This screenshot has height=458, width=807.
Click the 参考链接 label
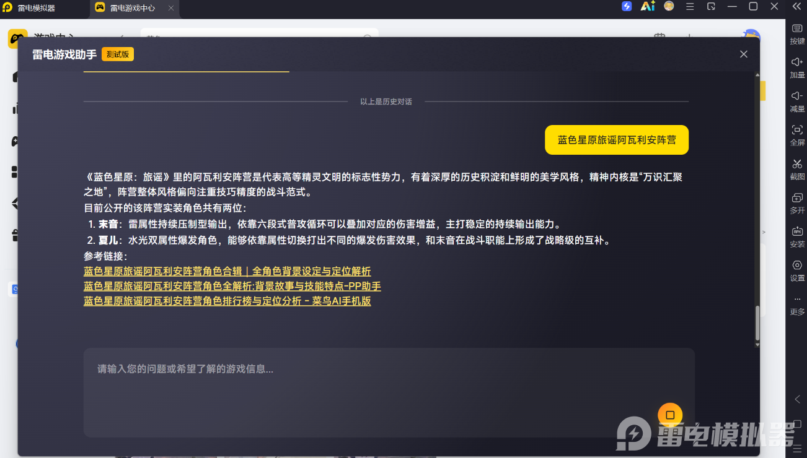coord(106,256)
